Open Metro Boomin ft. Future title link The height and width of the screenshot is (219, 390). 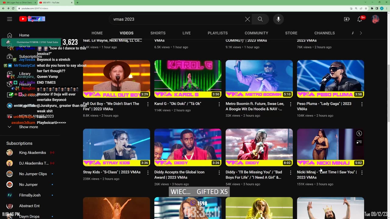tap(255, 106)
